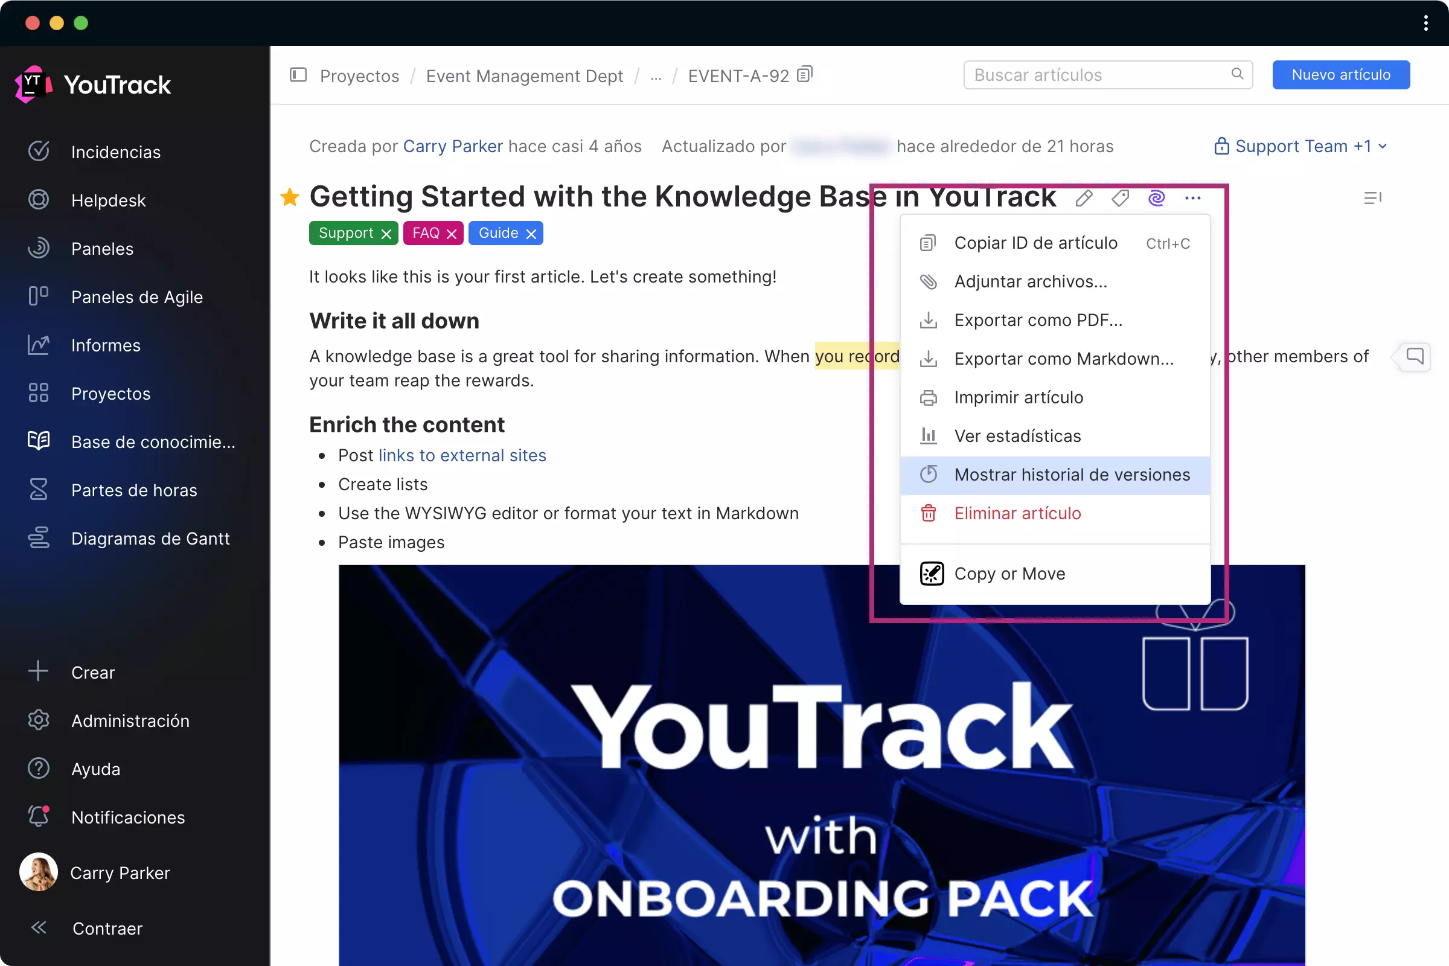Copy article ID icon beside EVENT-A-92
The height and width of the screenshot is (966, 1449).
coord(805,75)
